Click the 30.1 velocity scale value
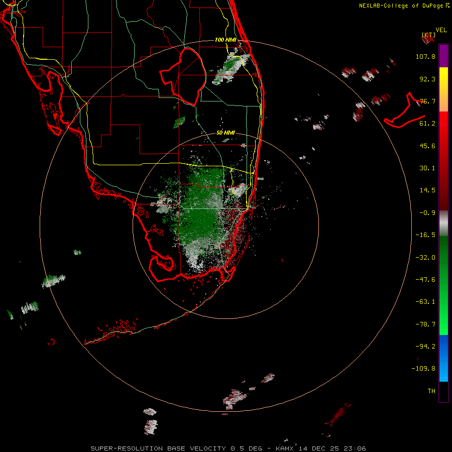 coord(427,168)
